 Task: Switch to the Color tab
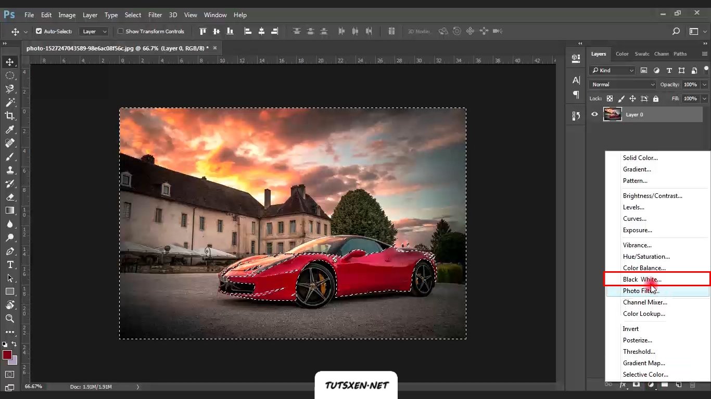[622, 54]
